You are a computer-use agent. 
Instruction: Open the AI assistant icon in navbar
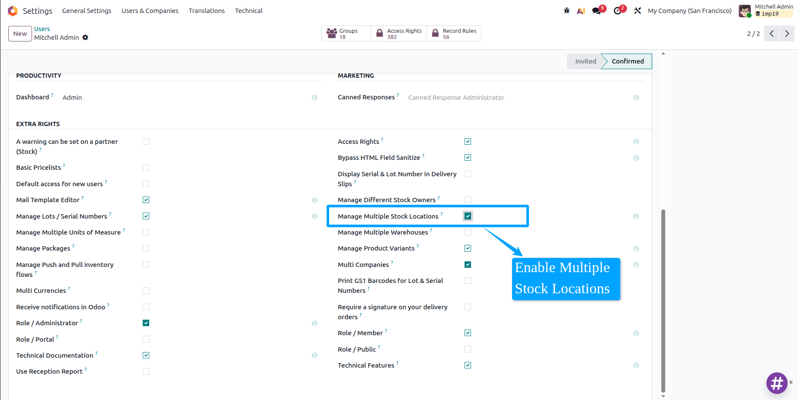(x=581, y=11)
